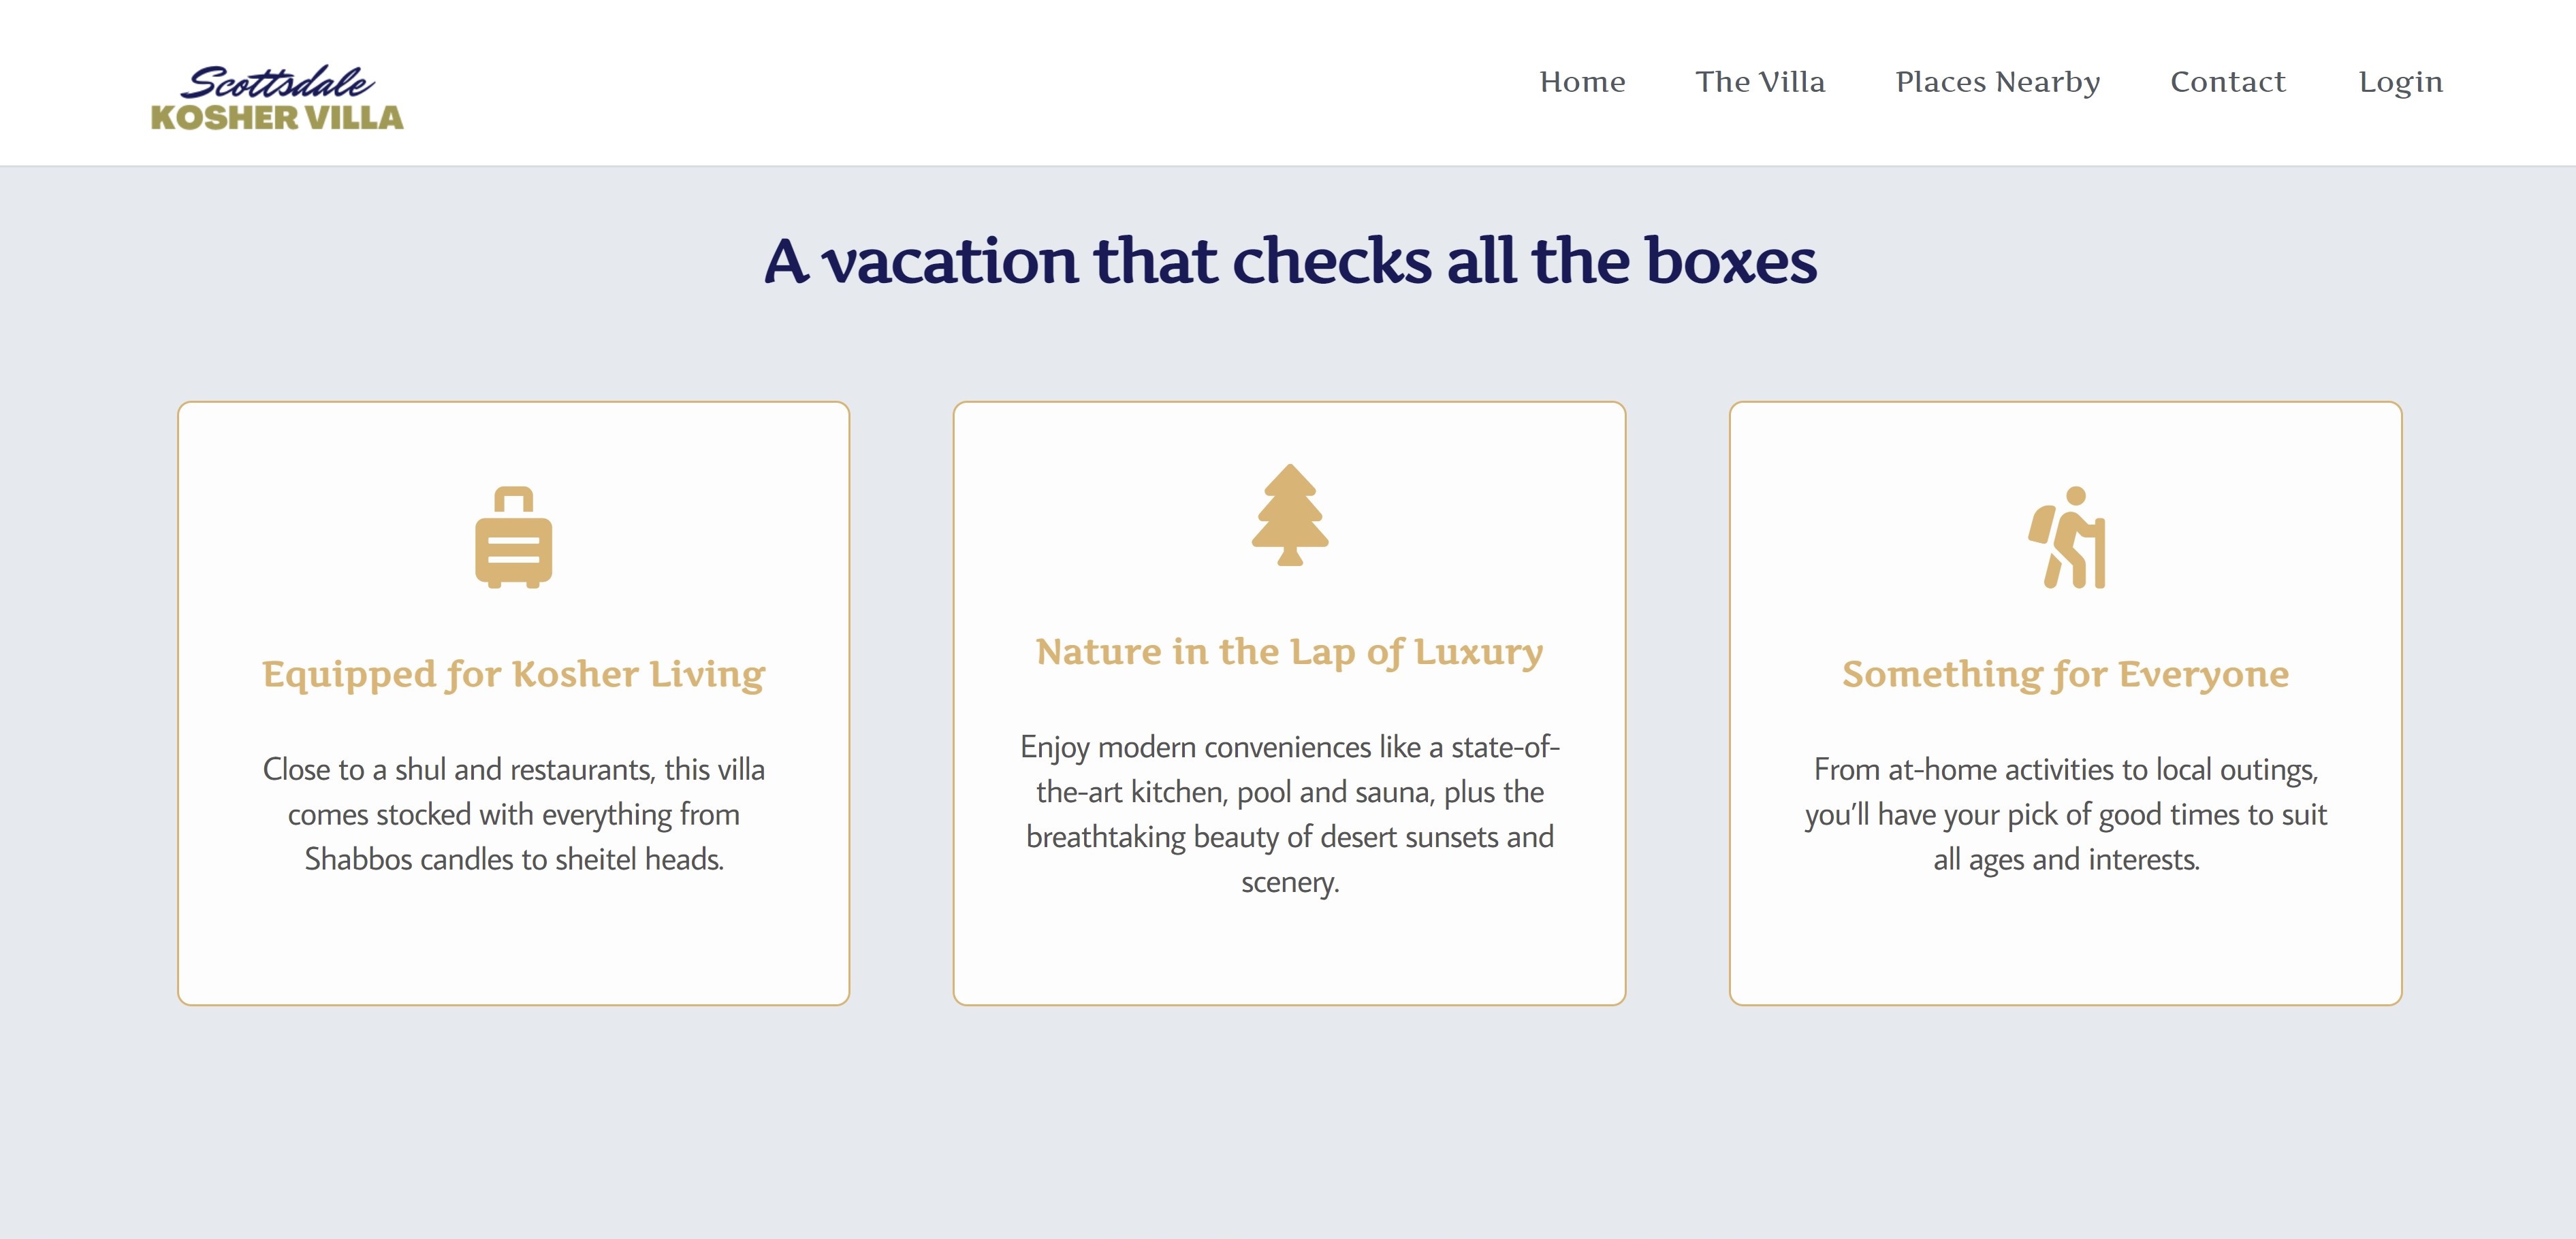
Task: Select the Contact navigation link
Action: [x=2228, y=82]
